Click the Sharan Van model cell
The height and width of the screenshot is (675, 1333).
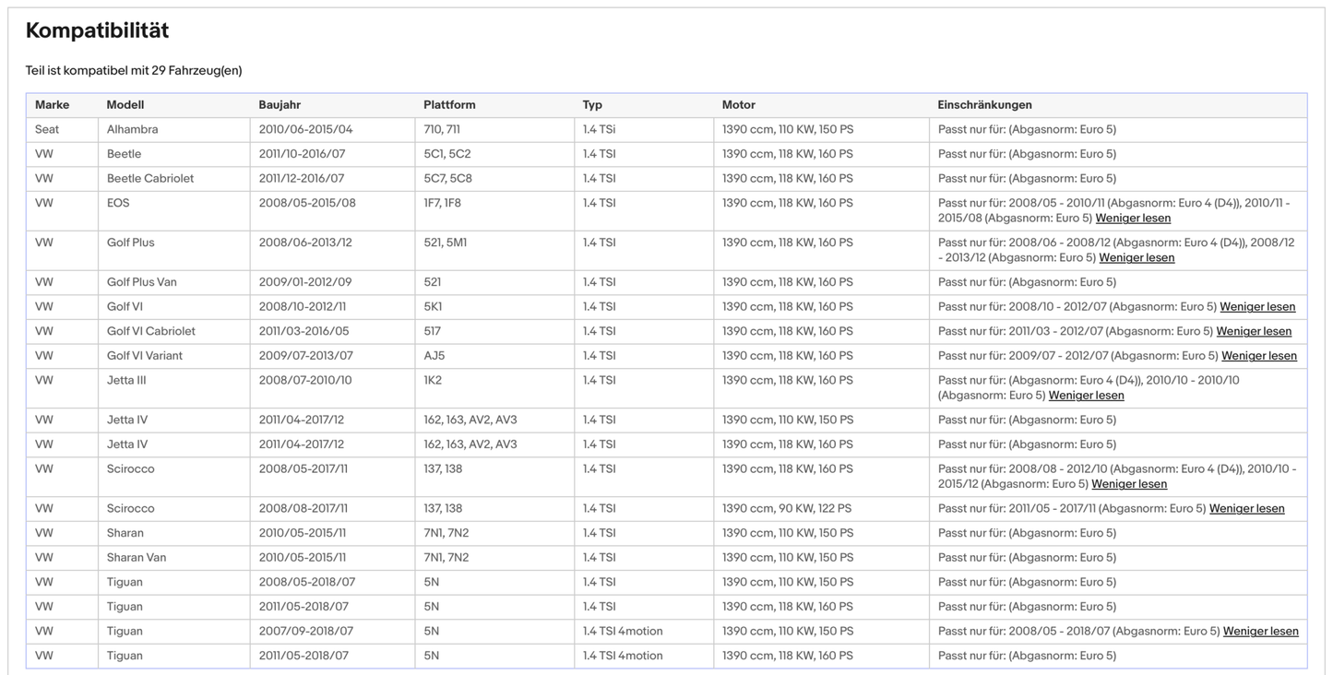click(x=137, y=558)
